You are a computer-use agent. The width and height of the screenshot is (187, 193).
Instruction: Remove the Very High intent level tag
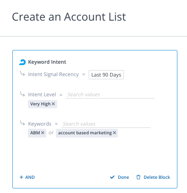point(53,104)
